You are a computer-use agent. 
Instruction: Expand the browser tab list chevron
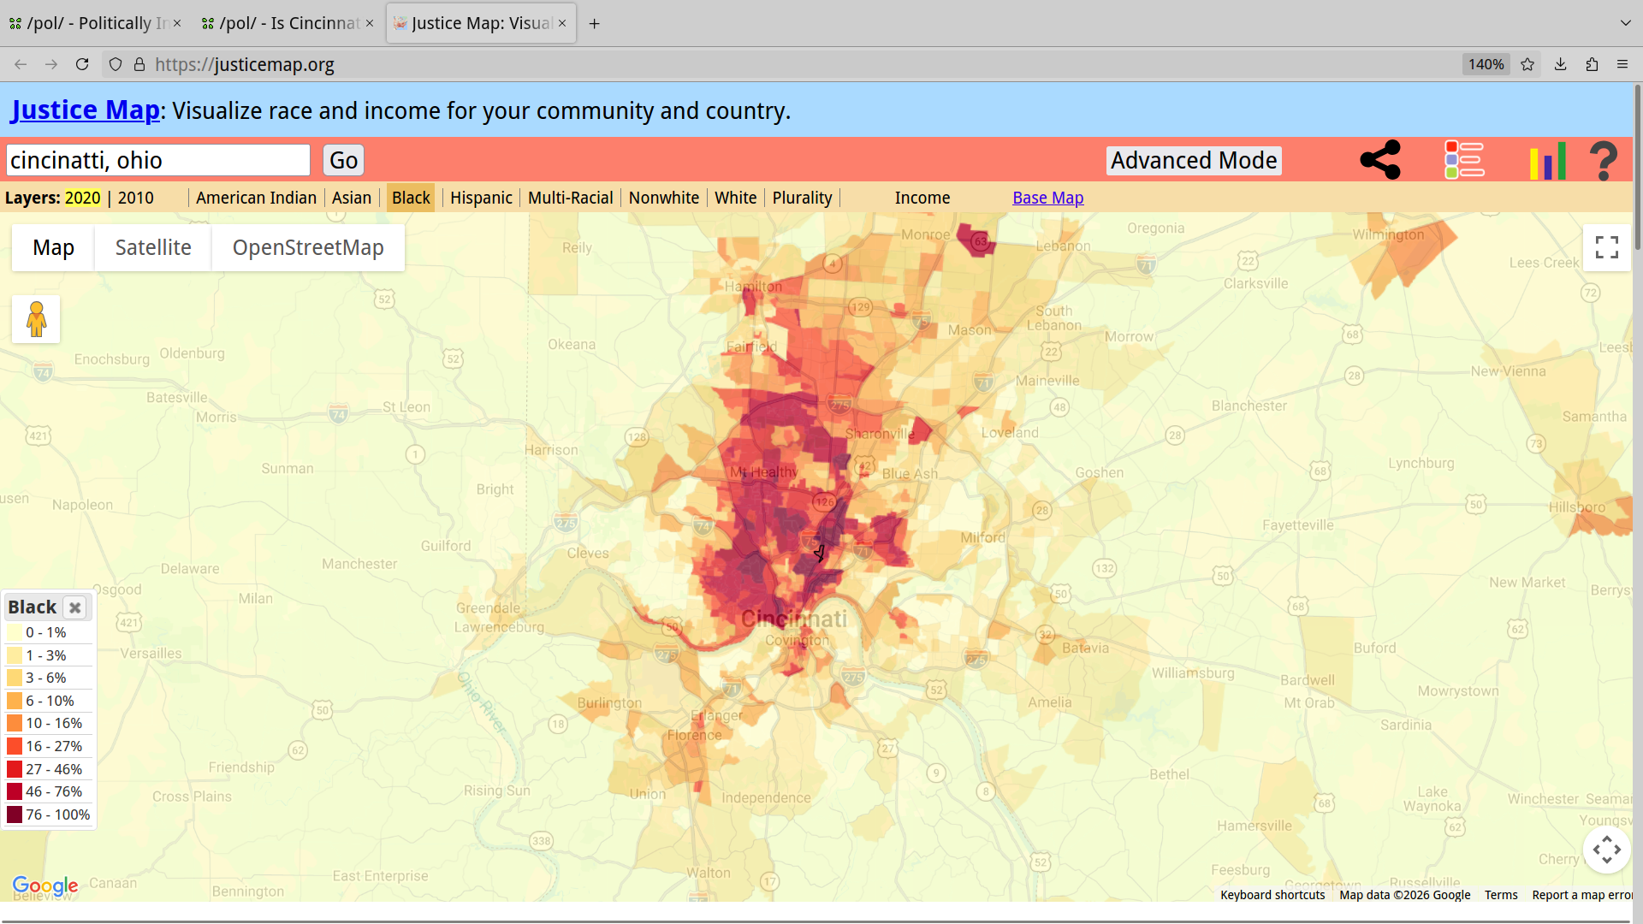(1625, 23)
